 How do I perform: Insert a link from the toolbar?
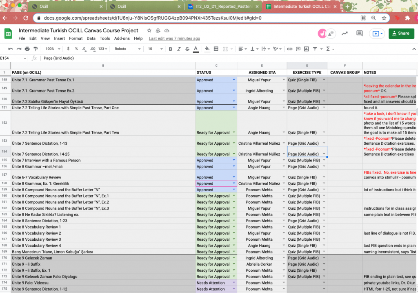(x=289, y=49)
